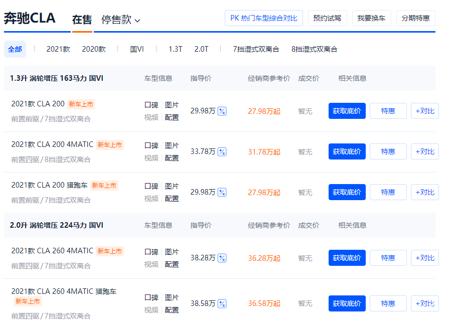Open price calculator for CLA 200 猎跑车
The image size is (449, 322).
(x=222, y=192)
